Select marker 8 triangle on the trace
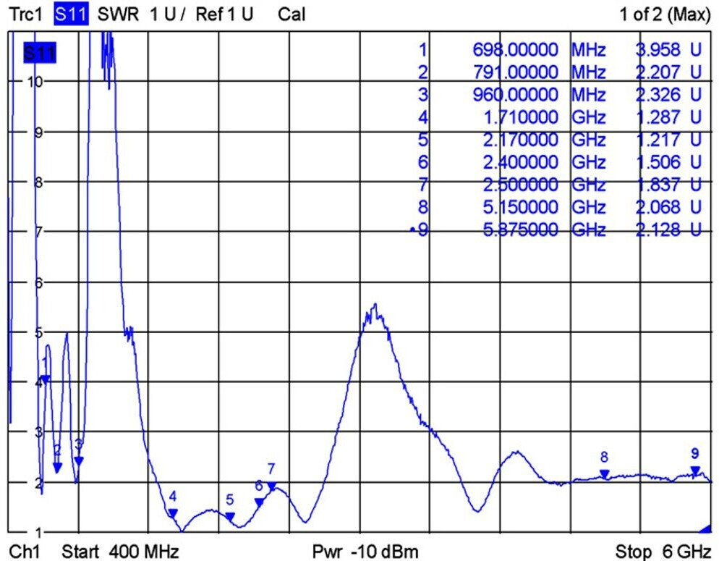This screenshot has height=561, width=719. [x=605, y=474]
